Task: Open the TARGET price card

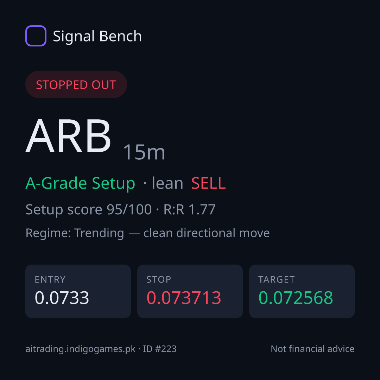Action: (302, 291)
